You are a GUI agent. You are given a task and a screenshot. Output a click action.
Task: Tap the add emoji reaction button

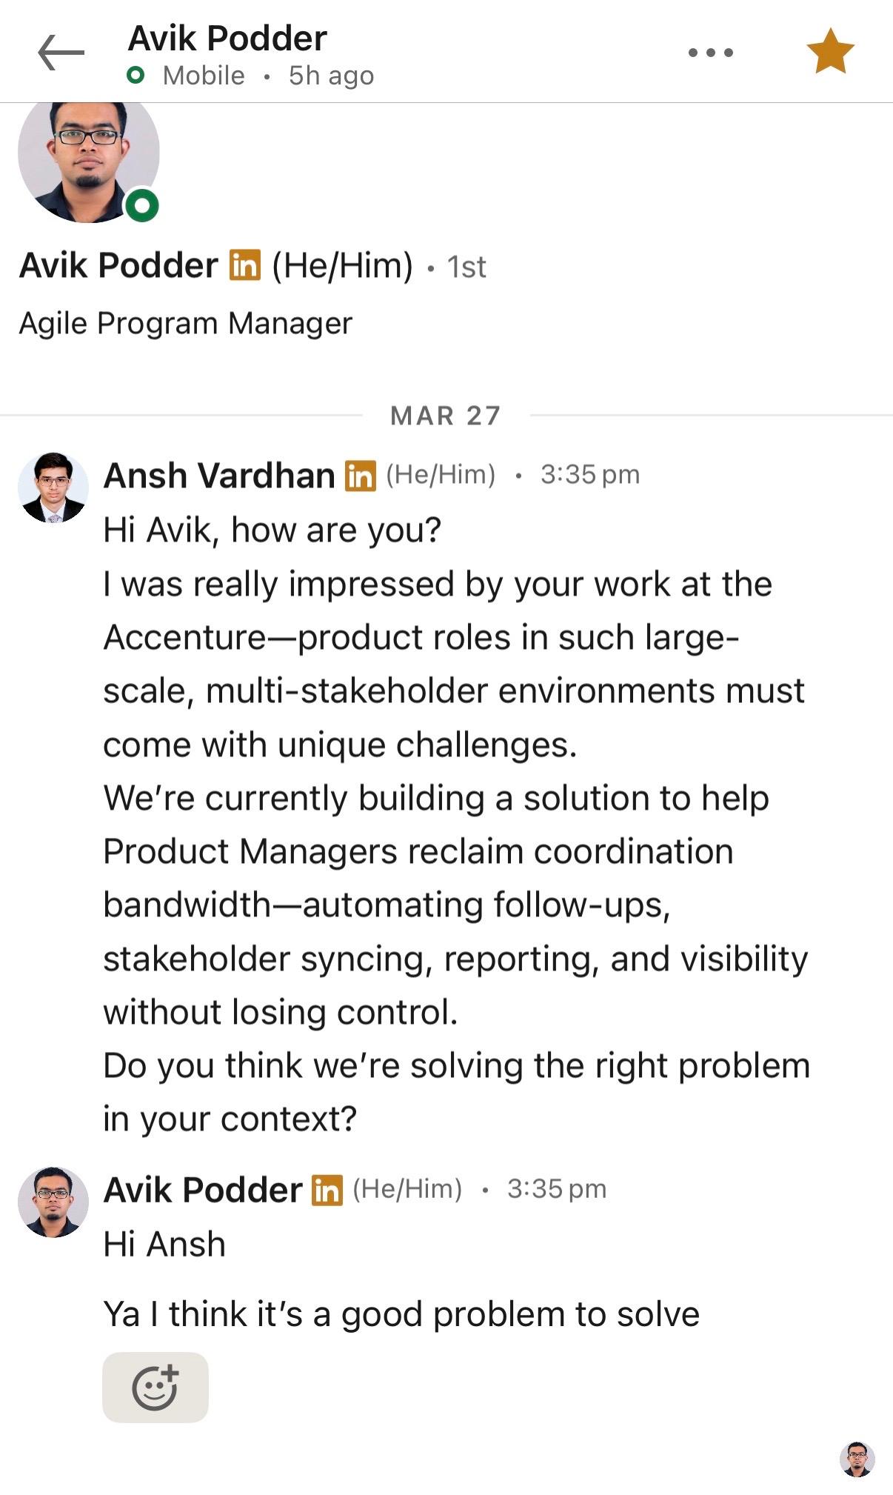155,1387
